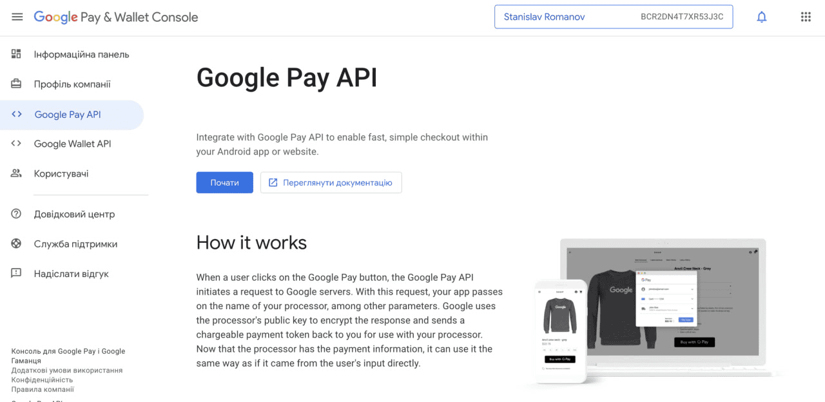Open the hamburger main menu
Image resolution: width=825 pixels, height=402 pixels.
point(17,17)
